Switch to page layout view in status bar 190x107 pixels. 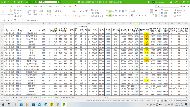pos(162,100)
